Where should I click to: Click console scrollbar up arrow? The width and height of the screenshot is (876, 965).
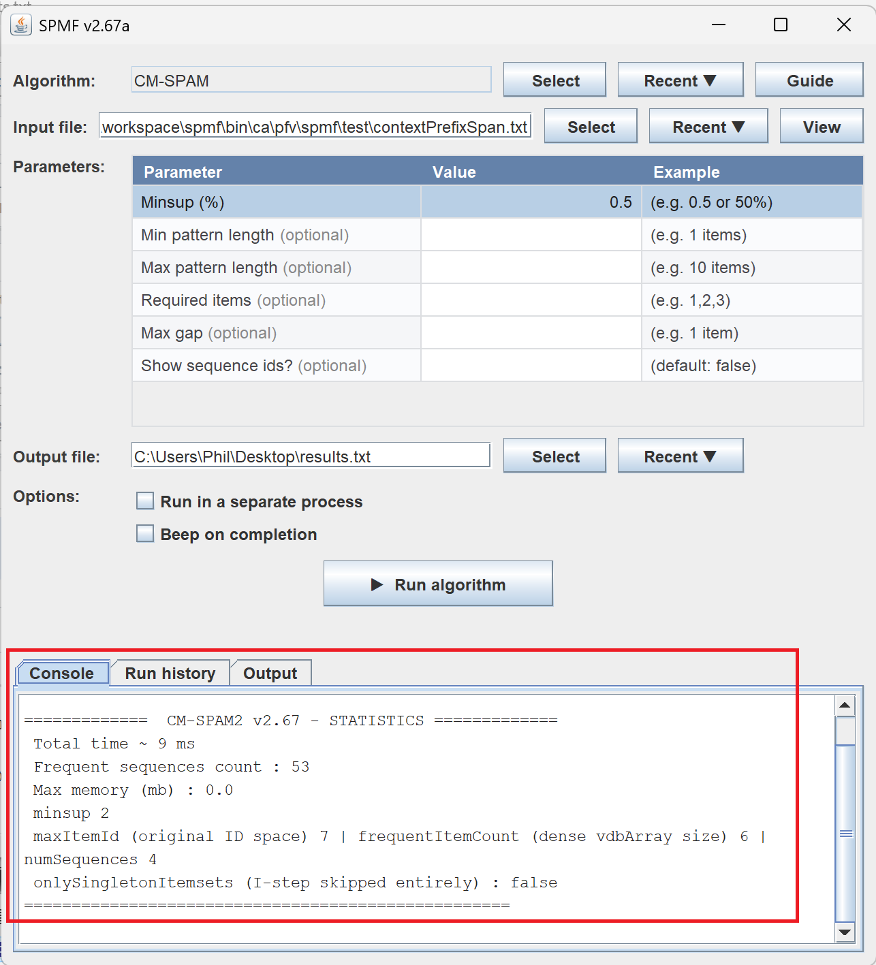[x=845, y=706]
